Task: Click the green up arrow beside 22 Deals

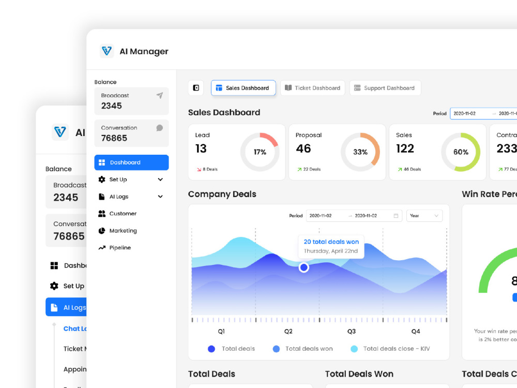Action: click(299, 169)
